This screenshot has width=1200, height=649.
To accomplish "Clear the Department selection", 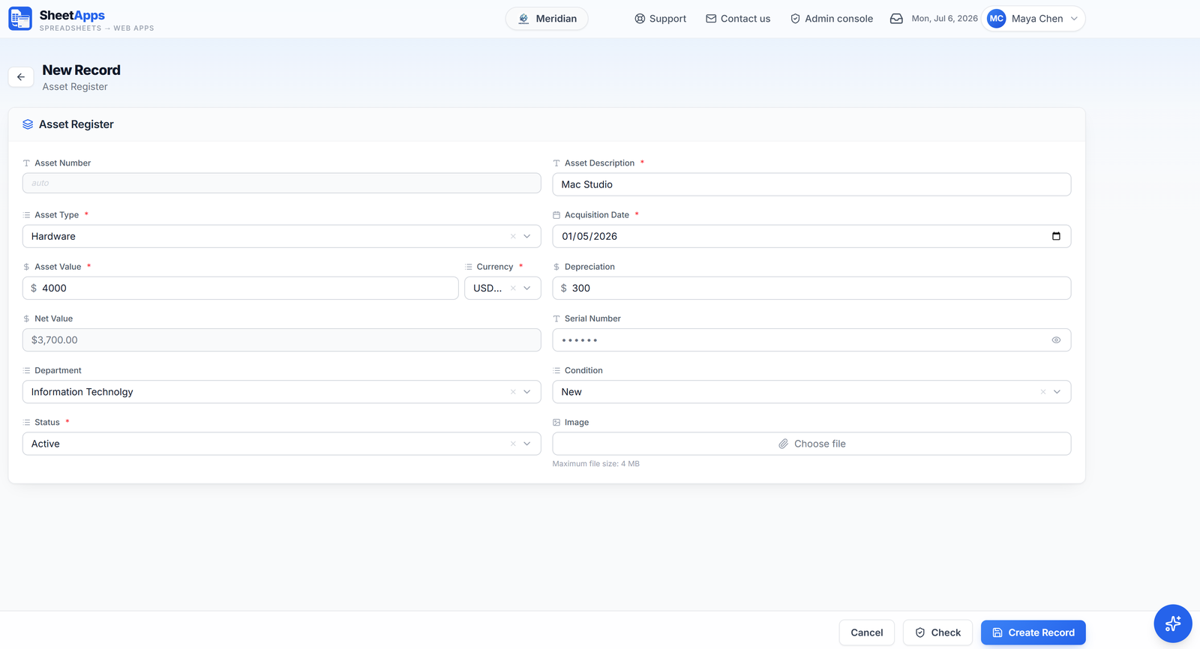I will coord(513,392).
